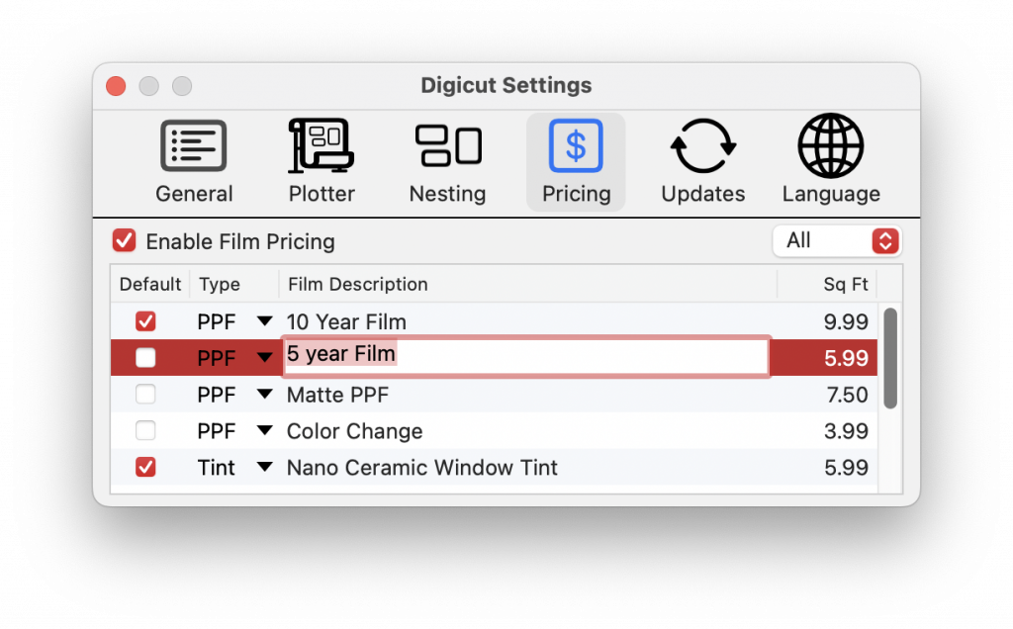Screen dimensions: 1013x629
Task: Open the All film filter dropdown
Action: pos(837,240)
